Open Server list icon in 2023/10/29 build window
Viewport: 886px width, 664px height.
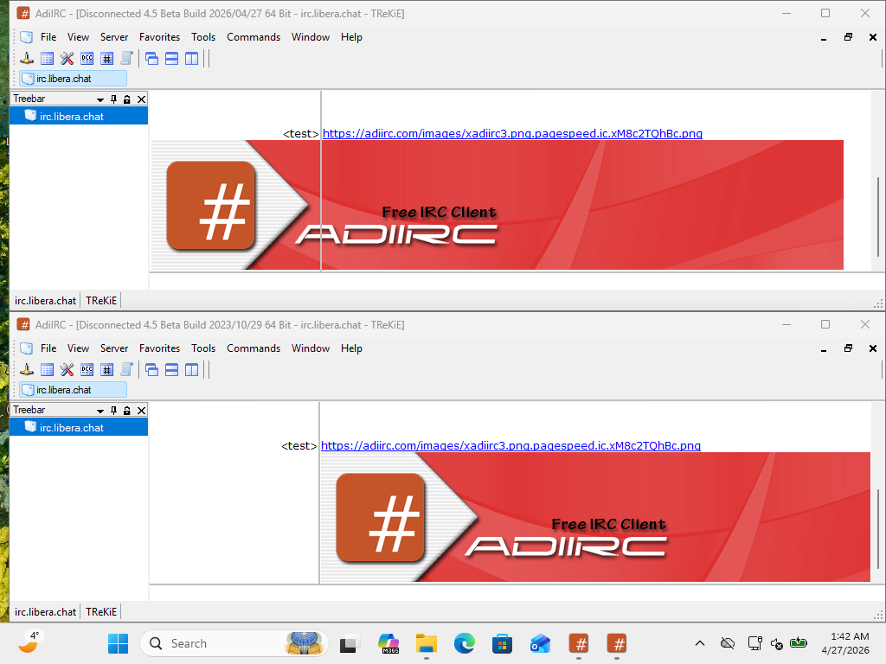coord(47,370)
